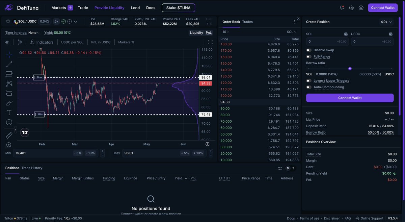The width and height of the screenshot is (405, 222).
Task: Switch positions display to token (T)
Action: pyautogui.click(x=293, y=168)
